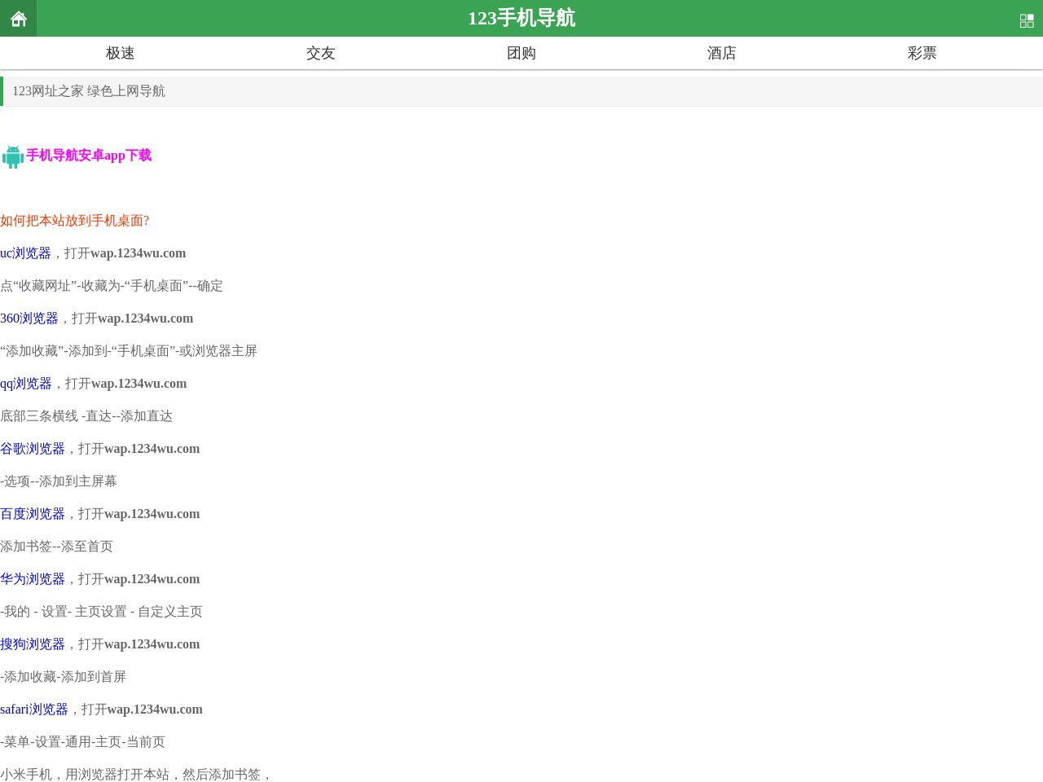Open the 极速 tab
The image size is (1043, 782).
(x=121, y=53)
